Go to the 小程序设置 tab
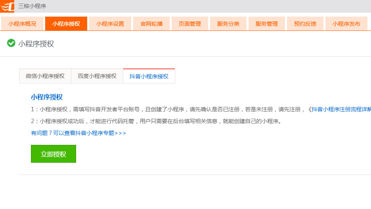Image resolution: width=371 pixels, height=209 pixels. pyautogui.click(x=110, y=24)
